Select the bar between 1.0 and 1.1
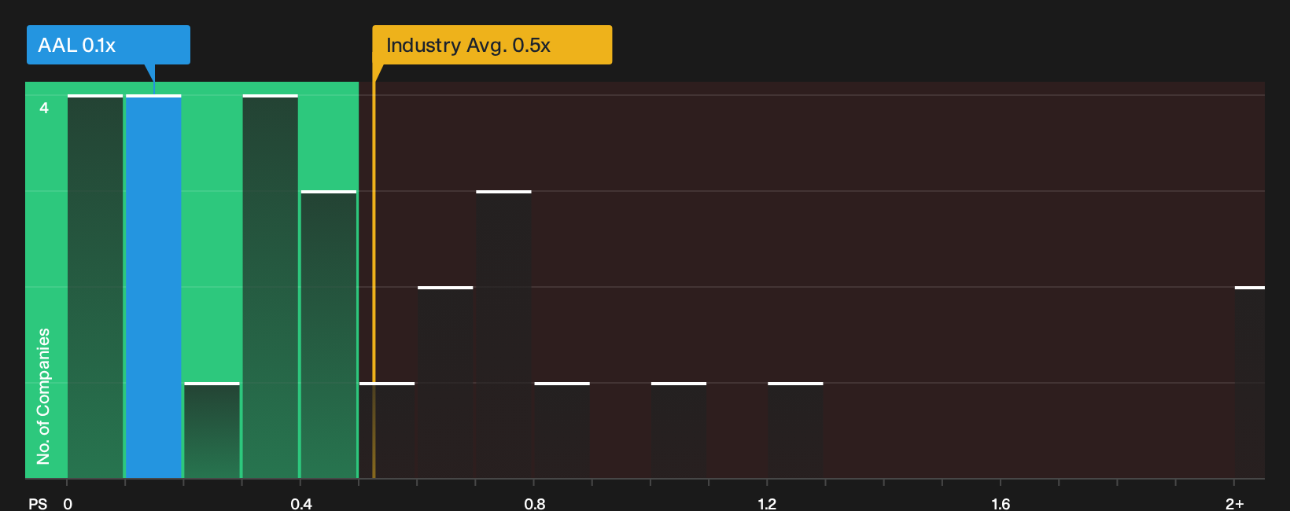The height and width of the screenshot is (511, 1290). coord(679,431)
